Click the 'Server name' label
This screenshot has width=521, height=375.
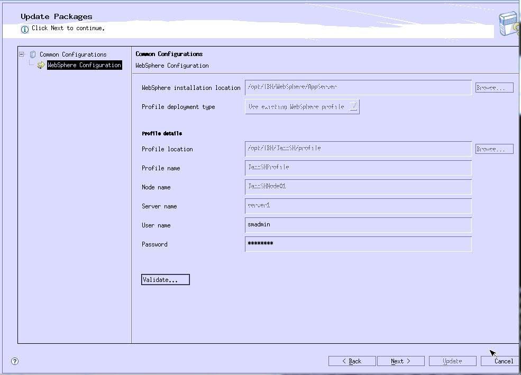click(159, 206)
